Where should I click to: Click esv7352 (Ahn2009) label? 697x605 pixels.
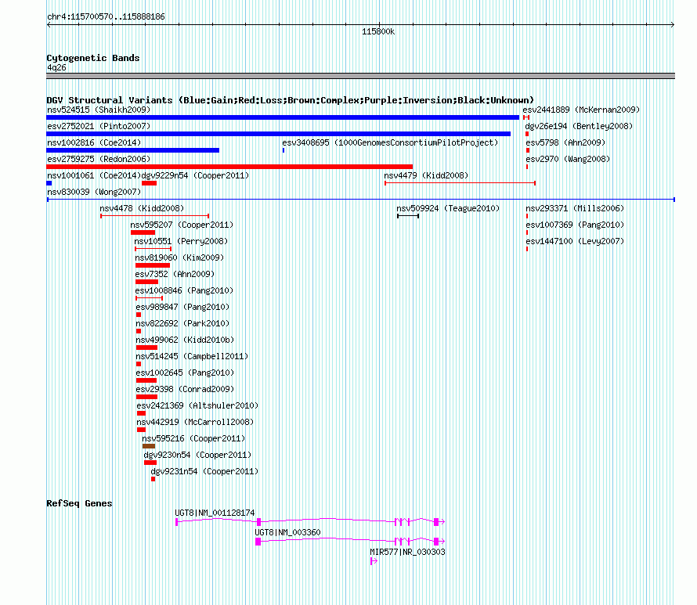pyautogui.click(x=175, y=274)
